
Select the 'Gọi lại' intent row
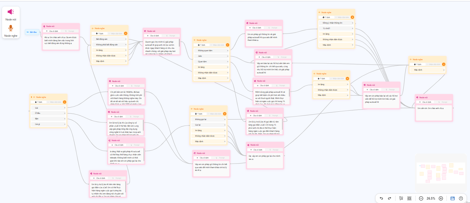[x=209, y=125]
